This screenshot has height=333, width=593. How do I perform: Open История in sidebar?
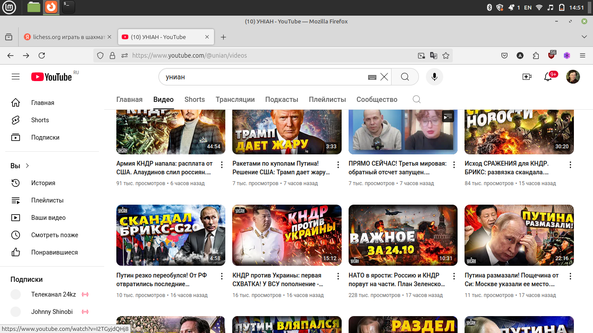point(52,183)
